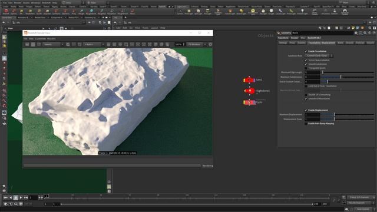
Task: Add an RSLightIES from the shelf
Action: pyautogui.click(x=102, y=12)
